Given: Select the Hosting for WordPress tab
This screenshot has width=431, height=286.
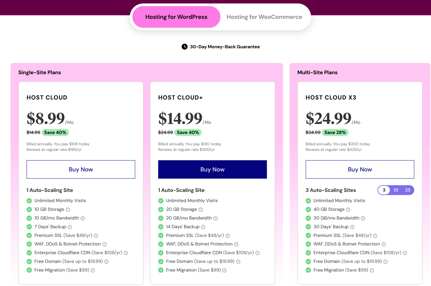Looking at the screenshot, I should click(176, 17).
